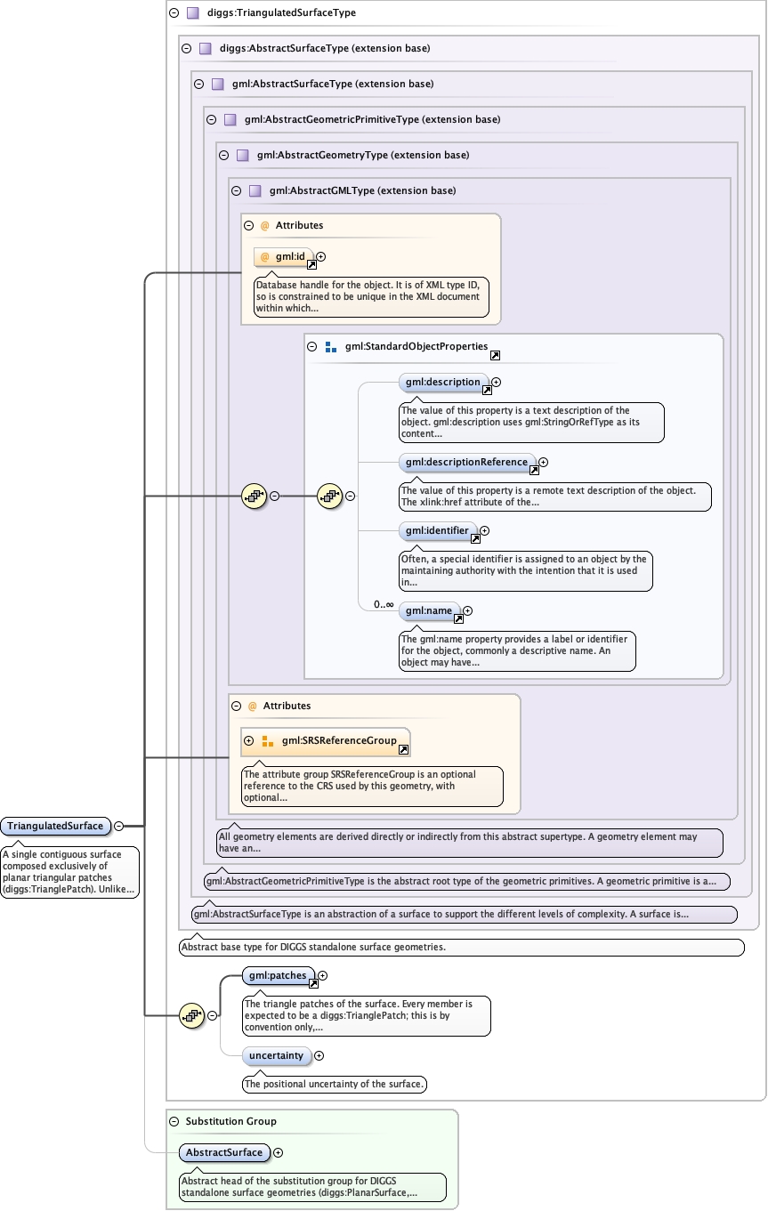
Task: Expand the gml:descriptionReference element
Action: pos(544,462)
